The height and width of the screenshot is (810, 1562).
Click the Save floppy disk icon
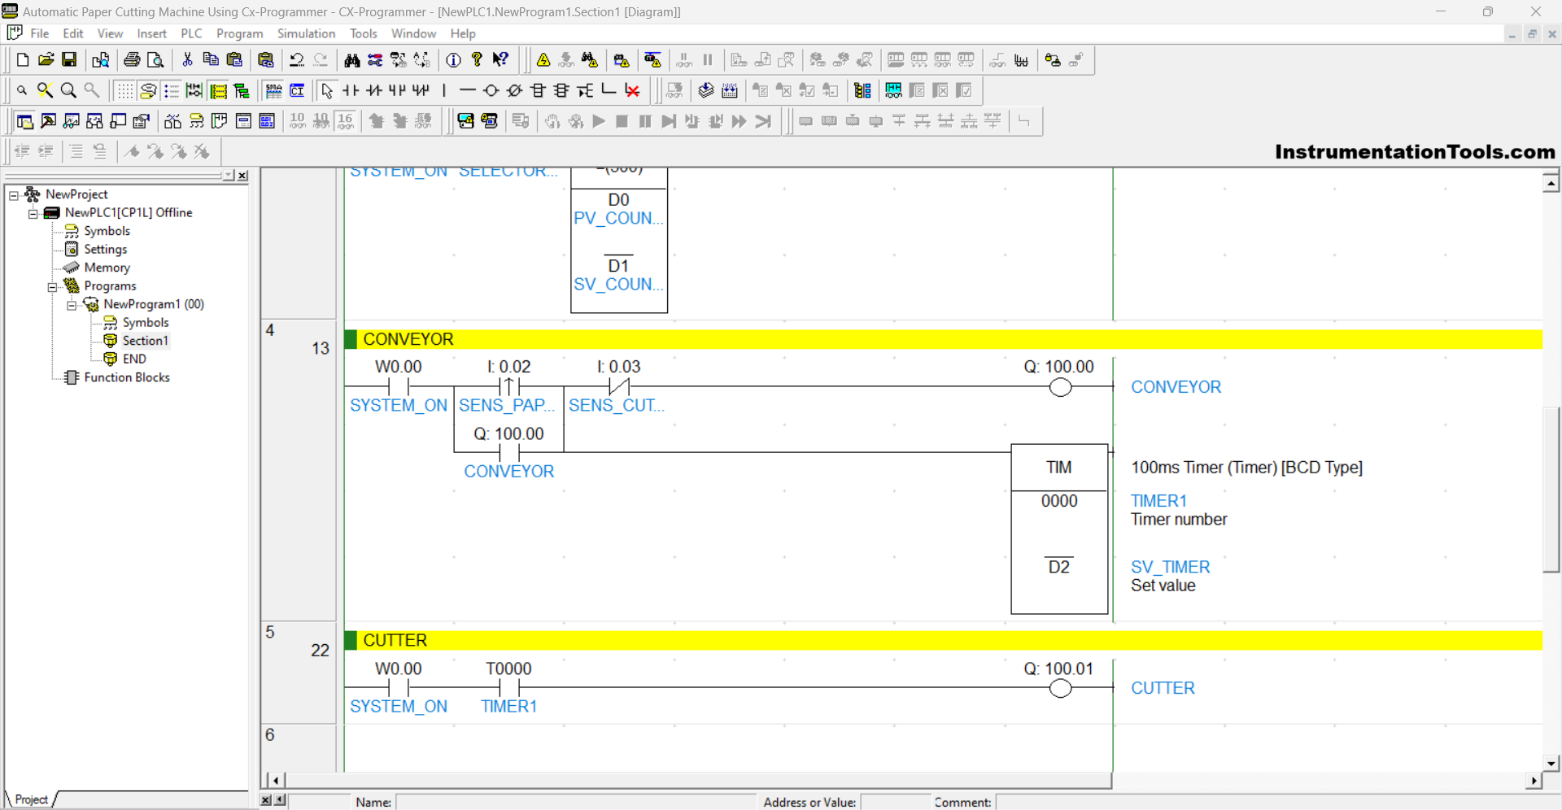[70, 60]
